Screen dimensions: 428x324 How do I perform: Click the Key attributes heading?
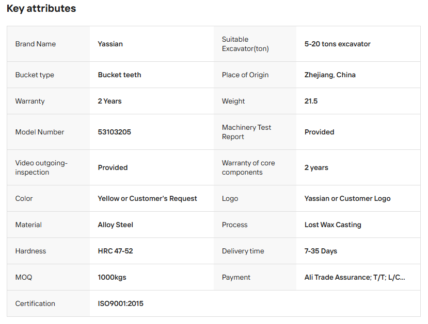[x=41, y=8]
